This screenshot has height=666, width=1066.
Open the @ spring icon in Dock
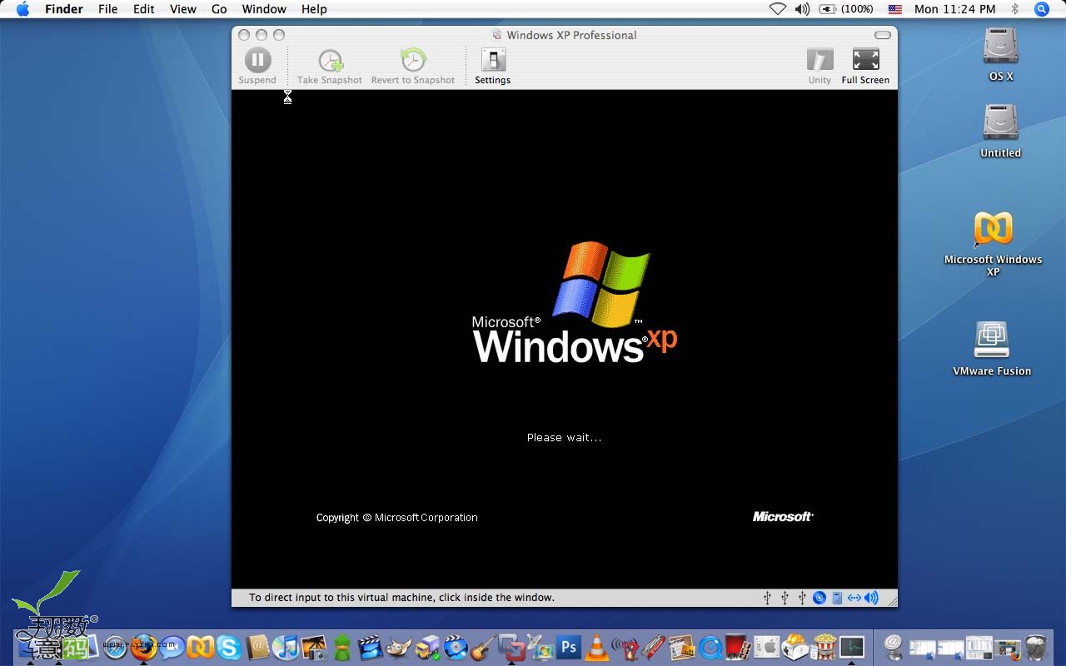(894, 648)
